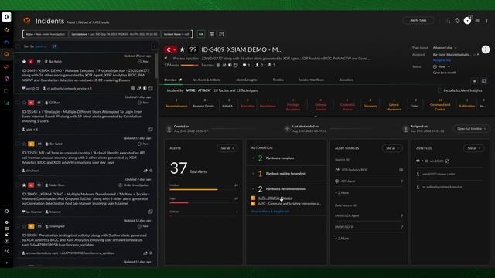Open the Assigned user dropdown
The image size is (495, 278).
[x=454, y=55]
